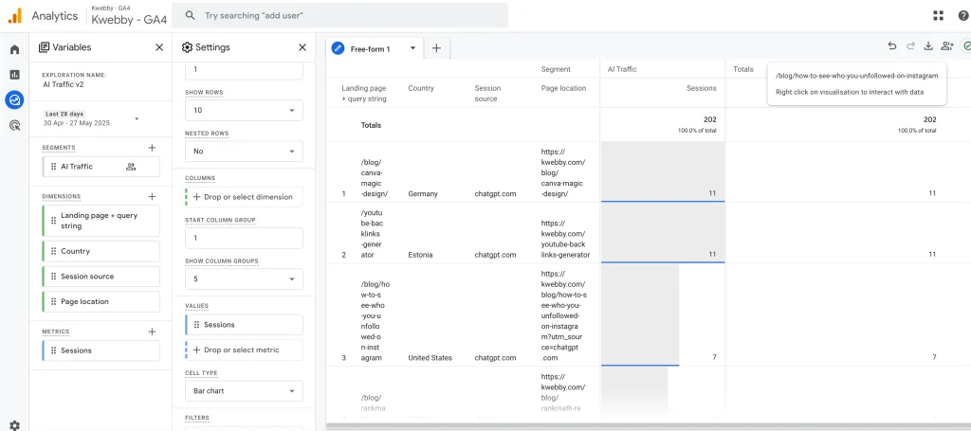The width and height of the screenshot is (971, 431).
Task: Select the AI Traffic segment chip
Action: 101,167
